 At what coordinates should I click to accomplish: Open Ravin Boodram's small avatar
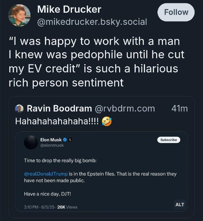pos(19,109)
